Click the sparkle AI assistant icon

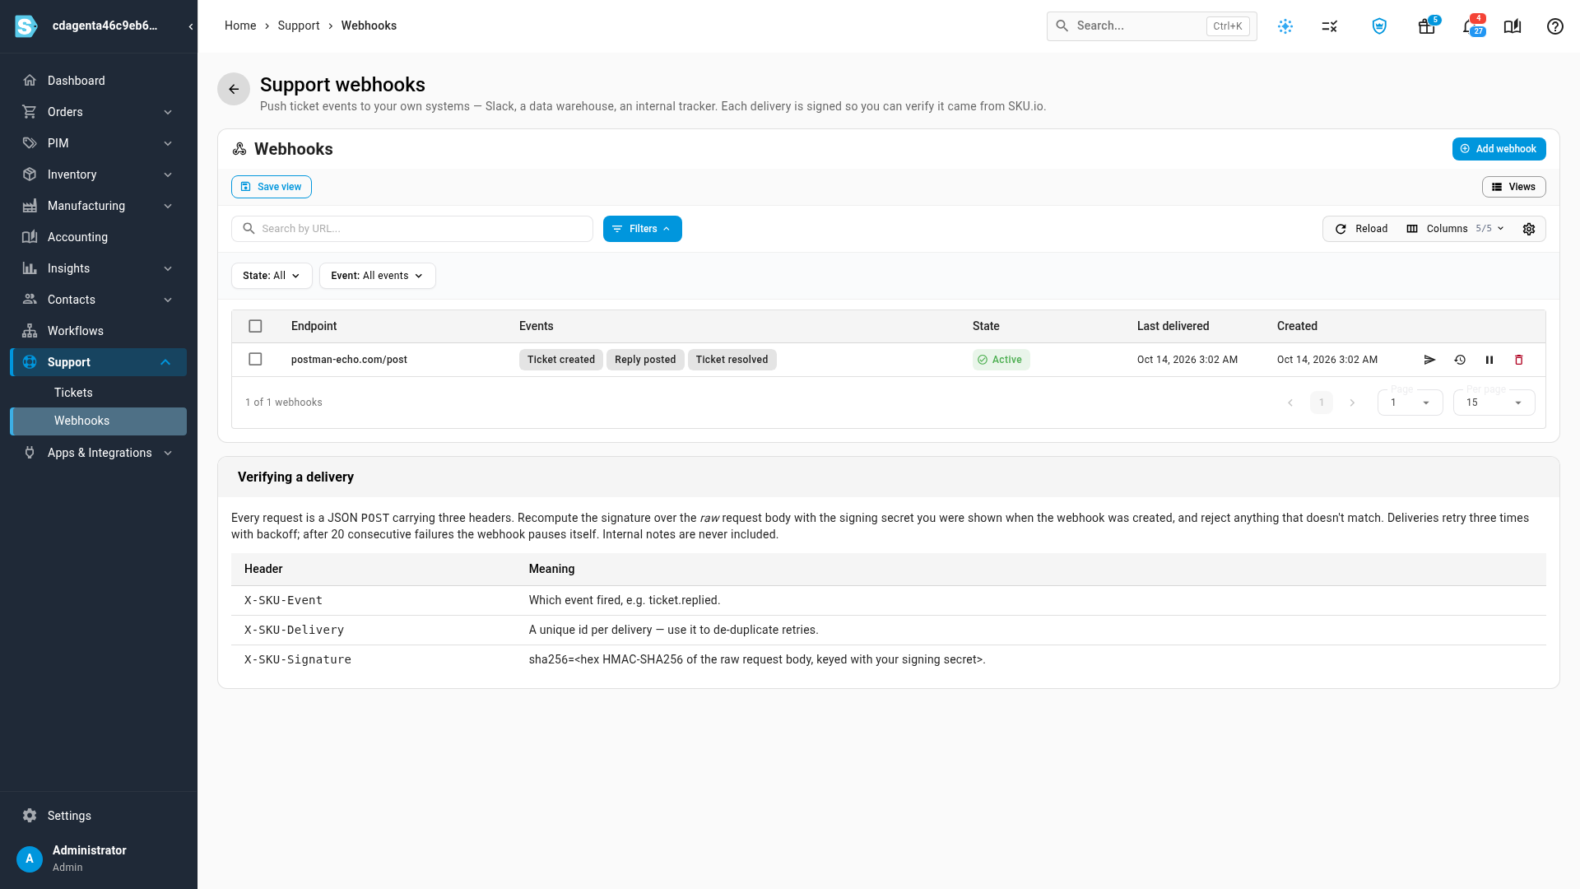point(1285,26)
